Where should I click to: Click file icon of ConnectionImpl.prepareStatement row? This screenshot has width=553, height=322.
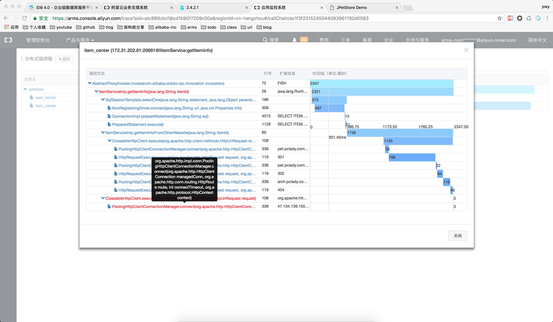[x=109, y=116]
